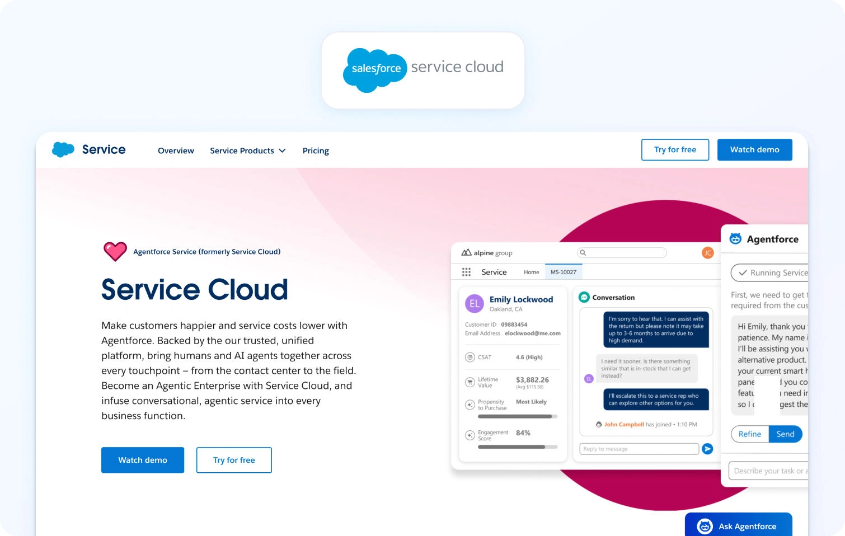This screenshot has height=536, width=845.
Task: Click the Oakland, CA location text
Action: [506, 309]
